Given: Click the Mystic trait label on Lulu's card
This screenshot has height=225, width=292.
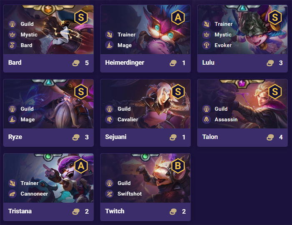Looking at the screenshot, I should pos(223,35).
